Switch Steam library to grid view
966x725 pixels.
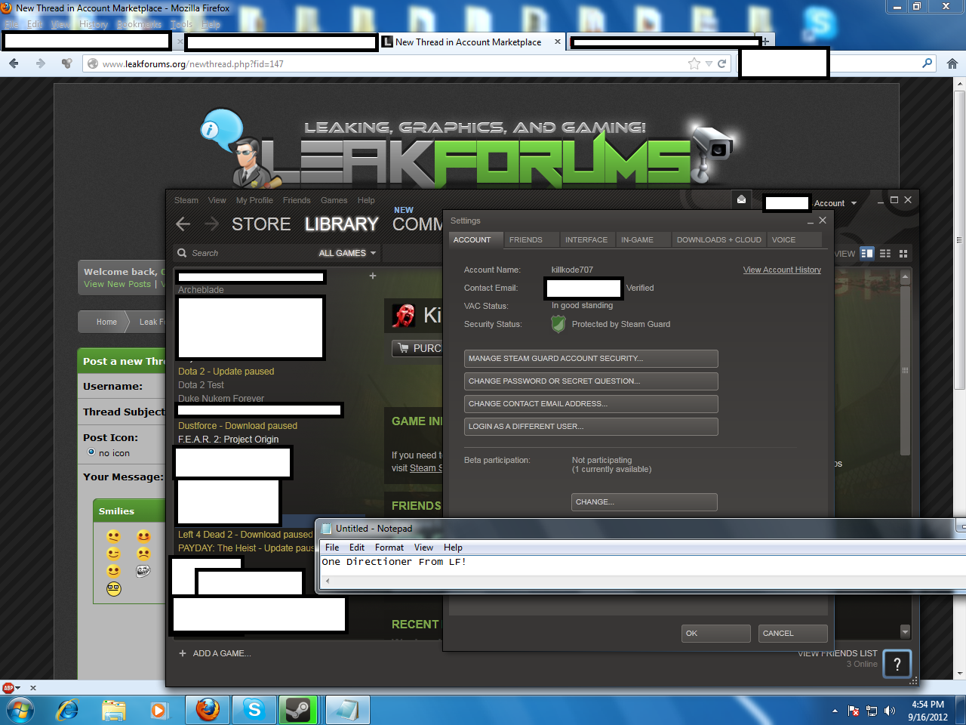903,253
